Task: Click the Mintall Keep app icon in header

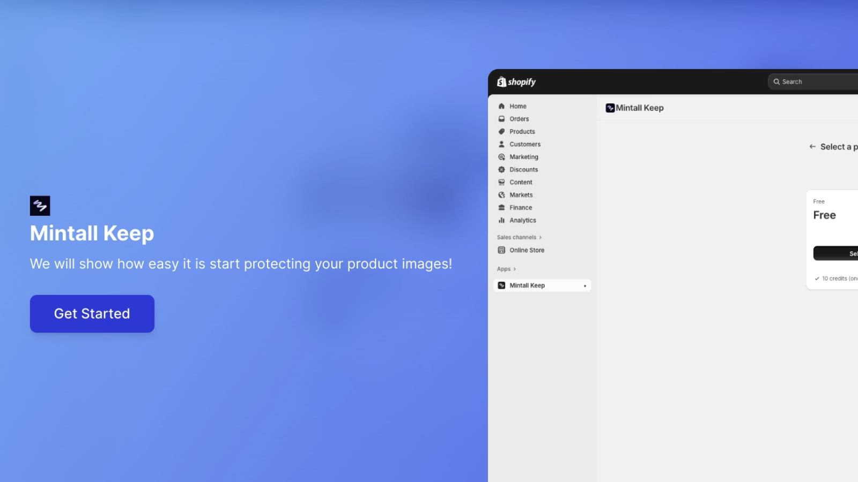Action: 610,108
